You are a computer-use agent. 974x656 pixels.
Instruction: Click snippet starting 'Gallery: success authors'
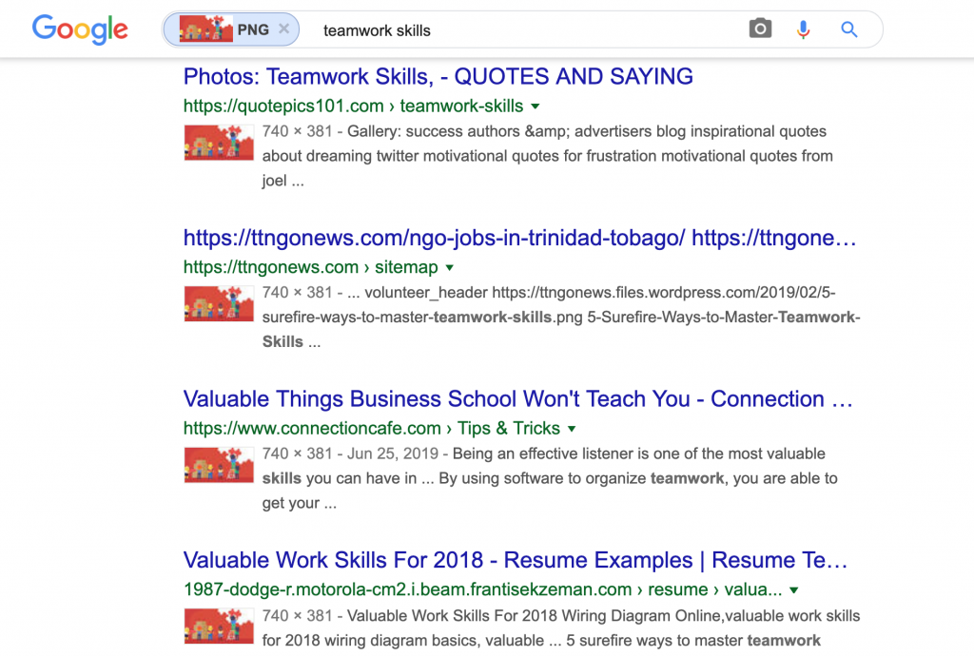coord(547,156)
